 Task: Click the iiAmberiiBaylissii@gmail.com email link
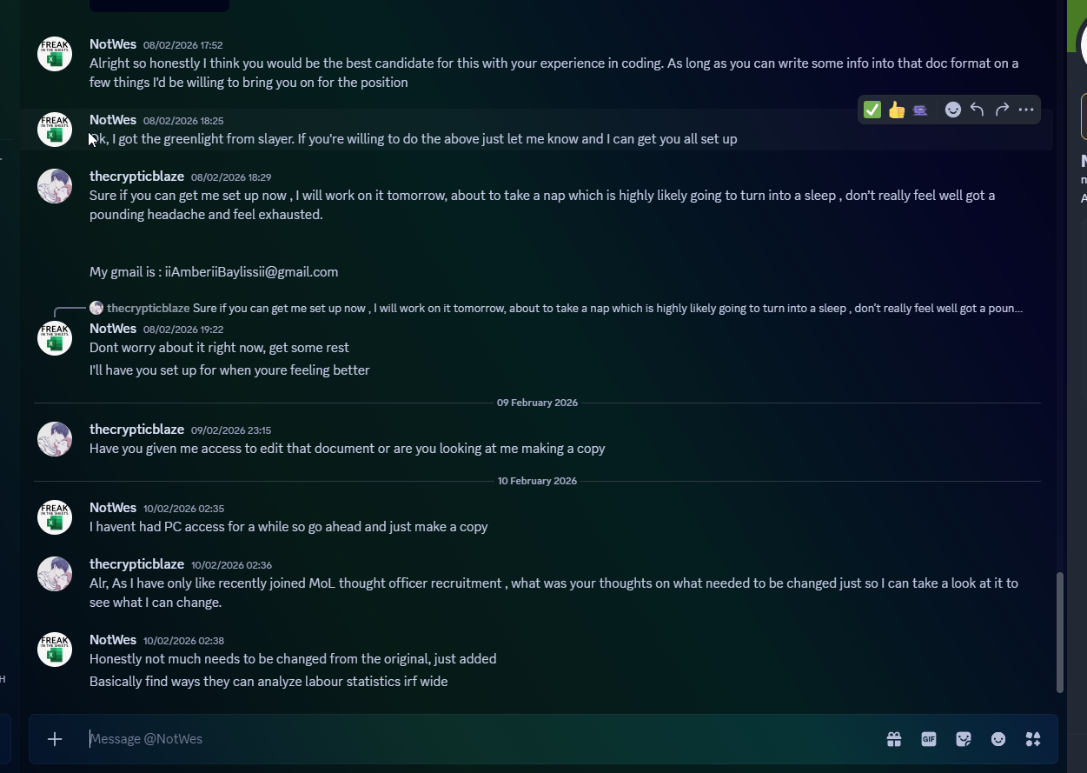coord(251,272)
